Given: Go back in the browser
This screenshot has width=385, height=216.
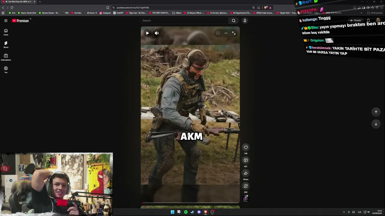Looking at the screenshot, I should [x=3, y=7].
